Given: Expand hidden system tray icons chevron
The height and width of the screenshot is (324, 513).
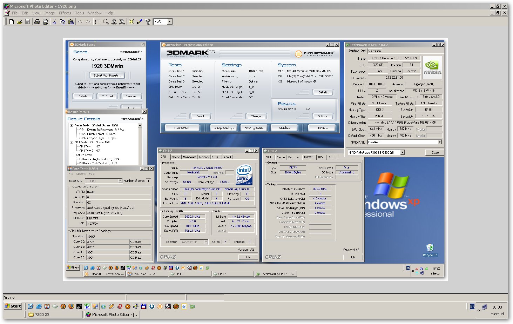Looking at the screenshot, I should pyautogui.click(x=479, y=310).
